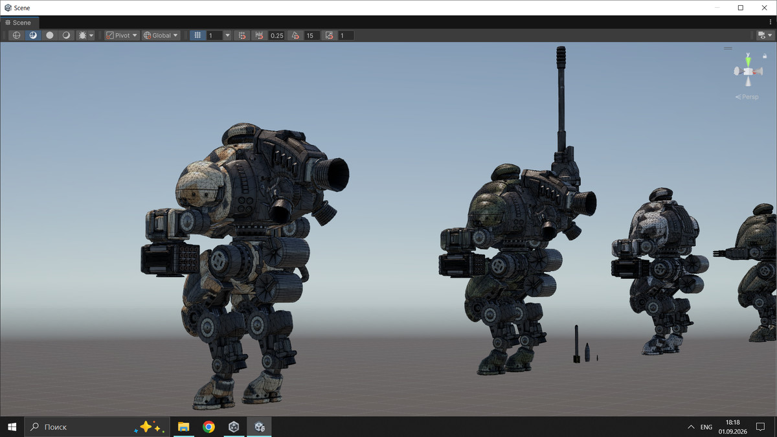The width and height of the screenshot is (777, 437).
Task: Open the debug draw mode bug dropdown
Action: (x=86, y=36)
